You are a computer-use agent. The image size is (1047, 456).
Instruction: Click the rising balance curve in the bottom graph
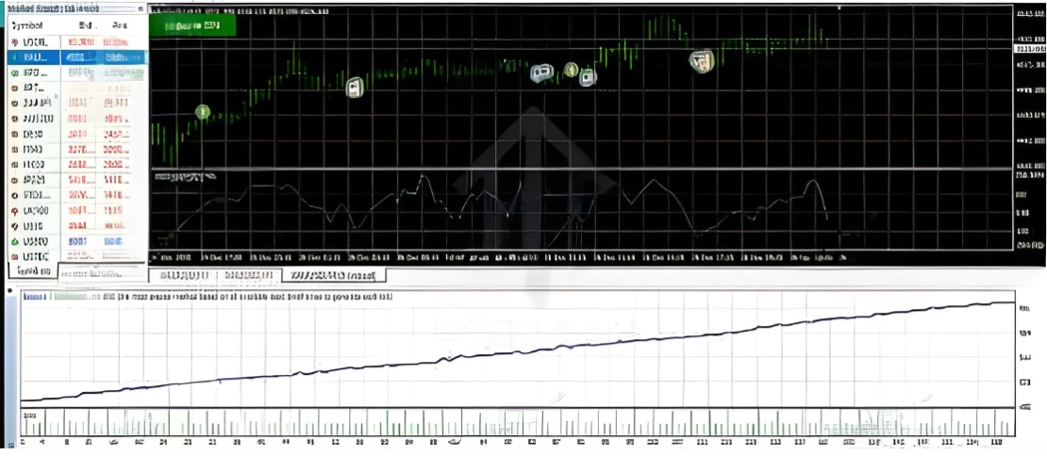pyautogui.click(x=518, y=352)
